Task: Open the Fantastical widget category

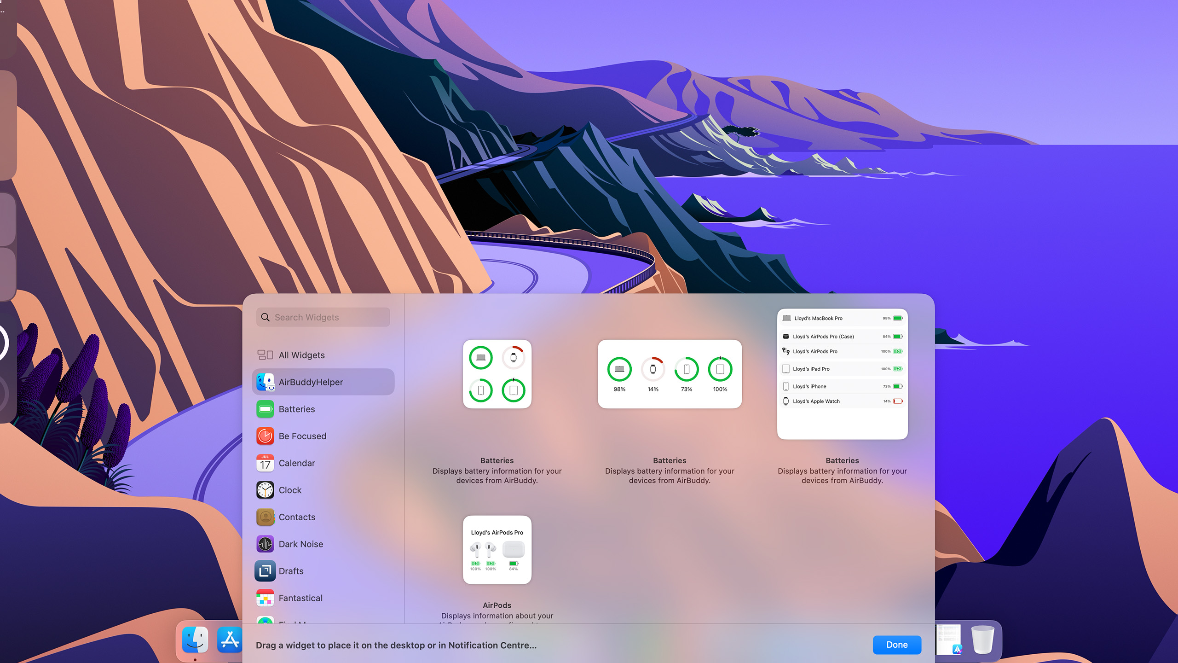Action: pos(323,598)
